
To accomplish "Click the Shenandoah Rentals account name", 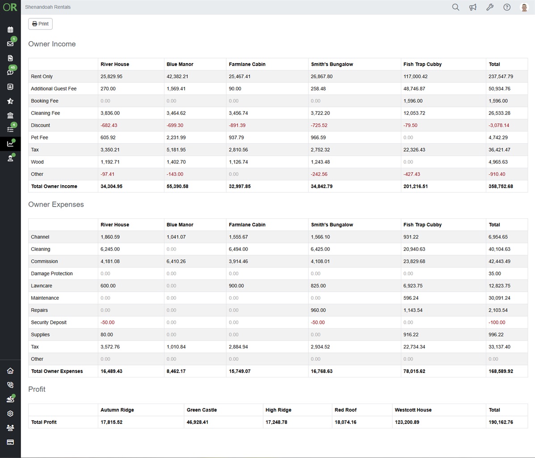I will coord(47,7).
